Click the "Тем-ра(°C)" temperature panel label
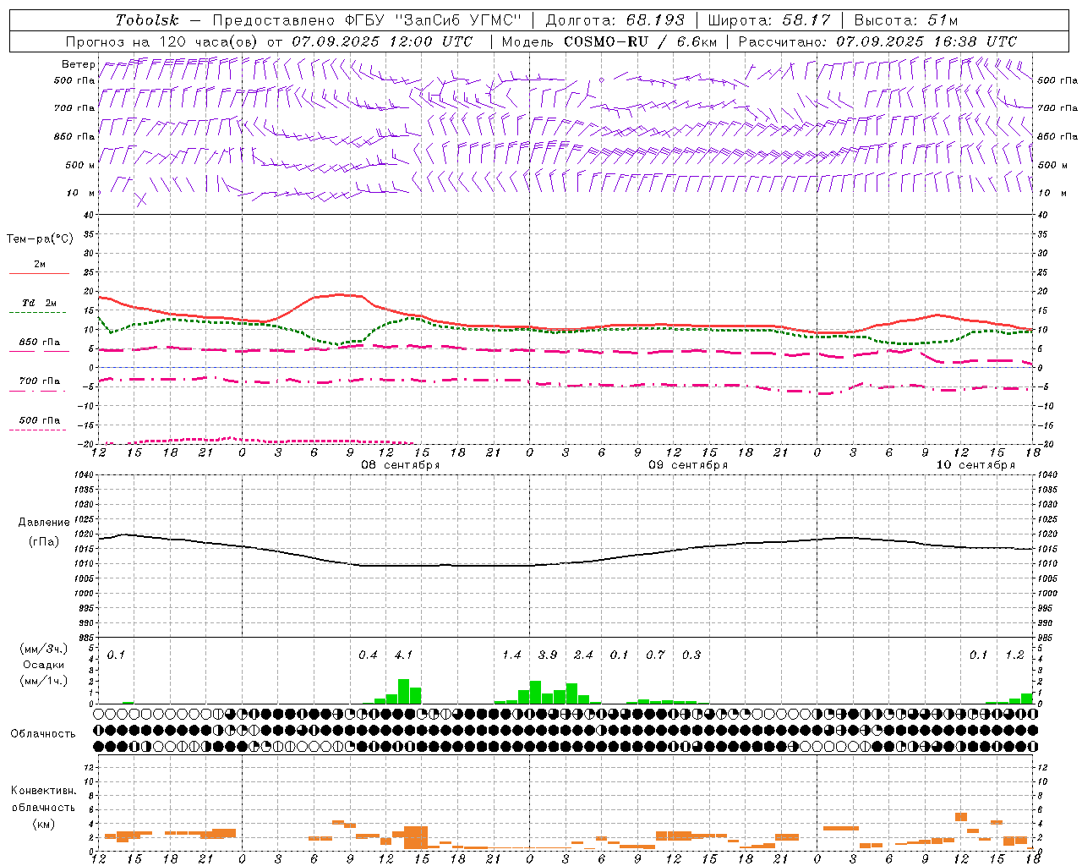Viewport: 1082px width, 866px height. 40,239
